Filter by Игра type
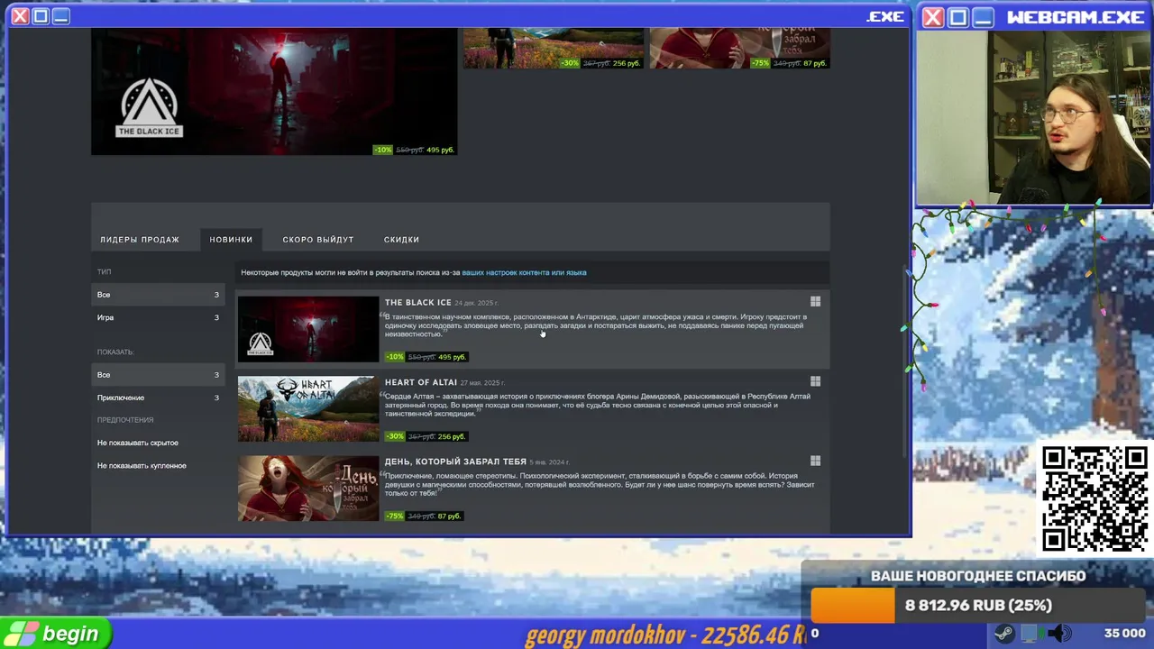The height and width of the screenshot is (649, 1154). point(158,317)
